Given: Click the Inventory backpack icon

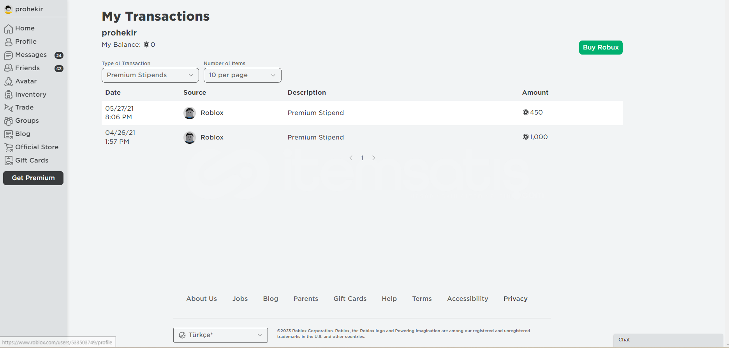Looking at the screenshot, I should (9, 95).
